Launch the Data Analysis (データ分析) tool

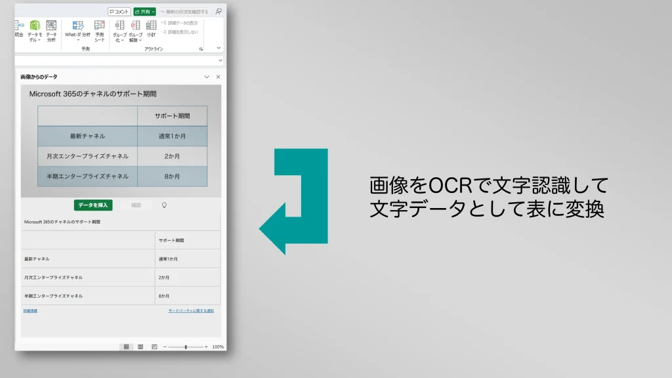click(x=51, y=28)
